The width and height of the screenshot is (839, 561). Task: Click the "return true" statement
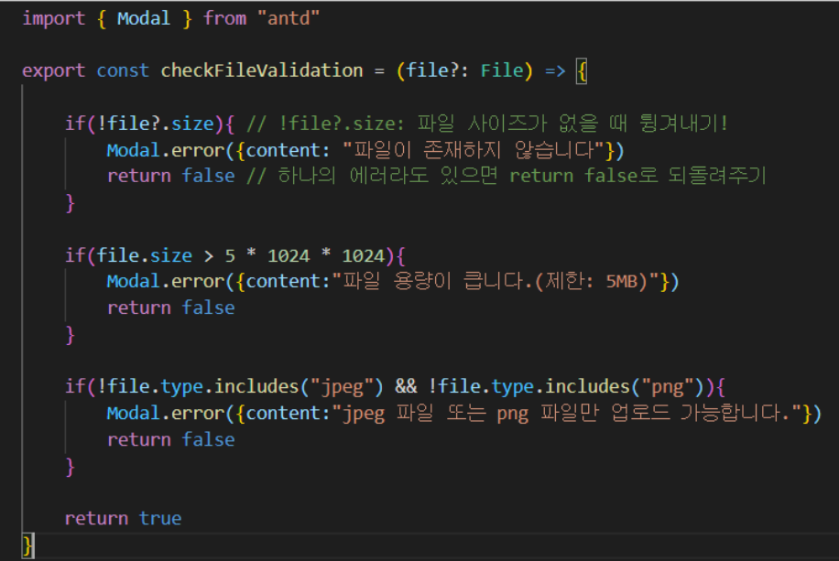point(123,518)
